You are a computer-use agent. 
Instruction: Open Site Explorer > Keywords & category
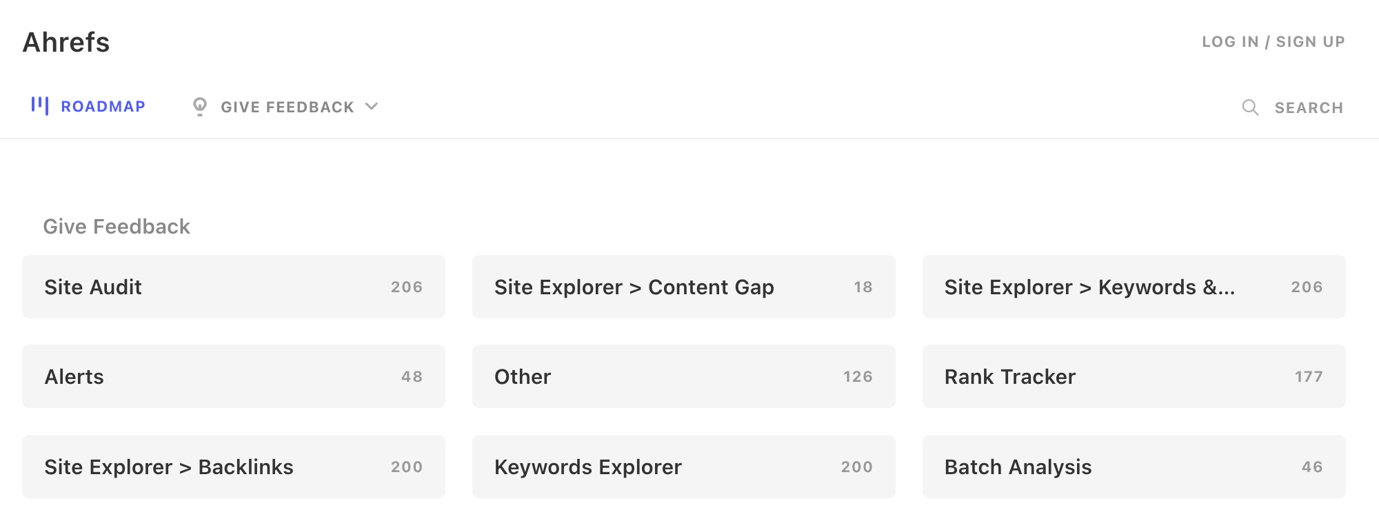click(x=1134, y=287)
